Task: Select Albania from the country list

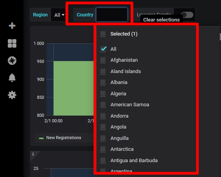Action: coord(119,82)
